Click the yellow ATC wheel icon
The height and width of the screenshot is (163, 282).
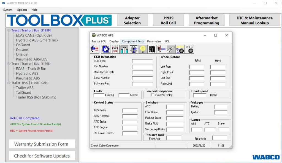180,49
